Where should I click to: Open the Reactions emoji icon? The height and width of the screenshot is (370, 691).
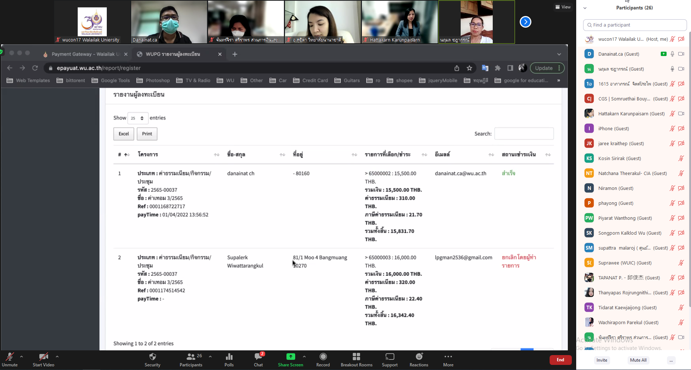click(x=419, y=357)
